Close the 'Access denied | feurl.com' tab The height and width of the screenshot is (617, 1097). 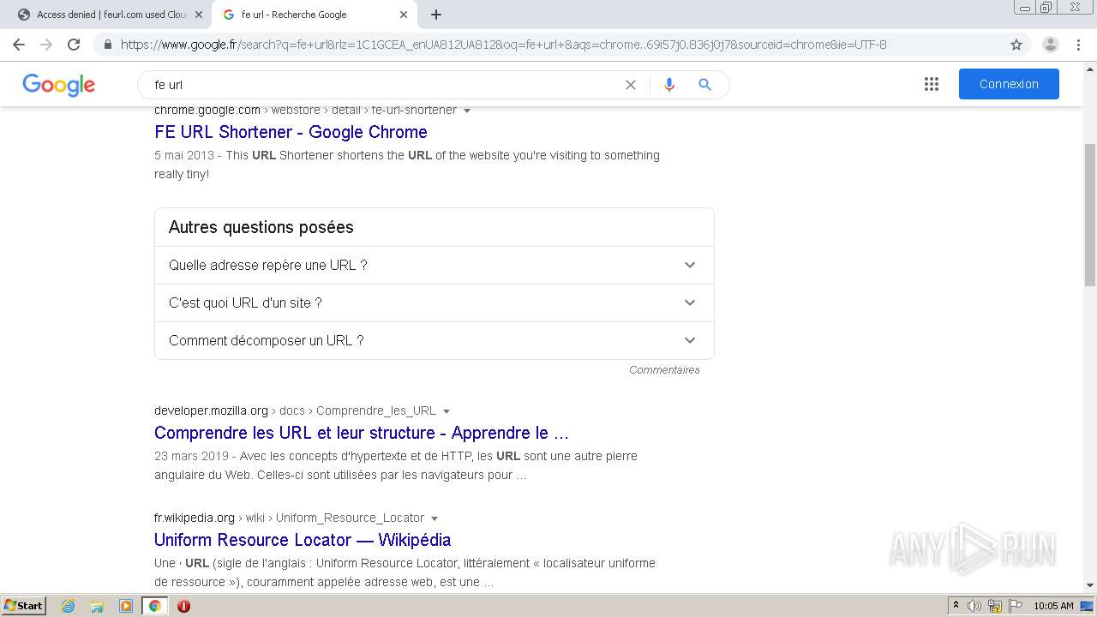click(199, 15)
